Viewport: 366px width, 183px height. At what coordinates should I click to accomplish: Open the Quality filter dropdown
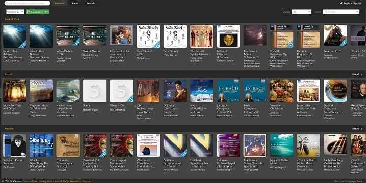click(x=301, y=12)
